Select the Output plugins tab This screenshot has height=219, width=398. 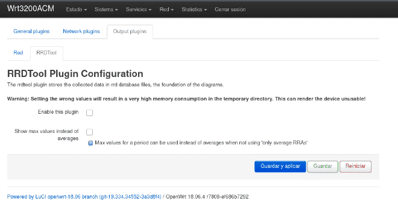[130, 31]
